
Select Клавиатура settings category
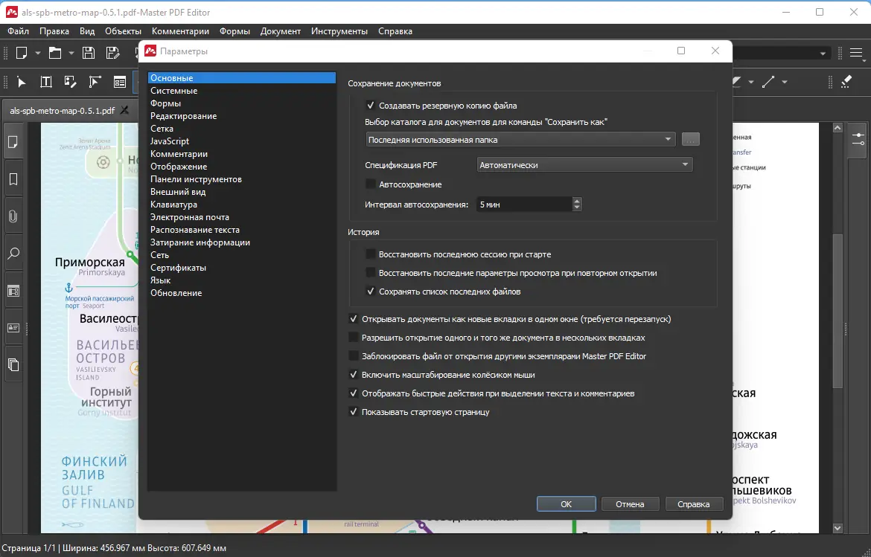click(242, 205)
